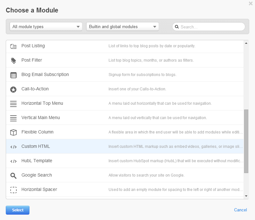This screenshot has width=255, height=220.
Task: Click description 'Insert one of your Calls-to-Action.'
Action: pos(137,89)
